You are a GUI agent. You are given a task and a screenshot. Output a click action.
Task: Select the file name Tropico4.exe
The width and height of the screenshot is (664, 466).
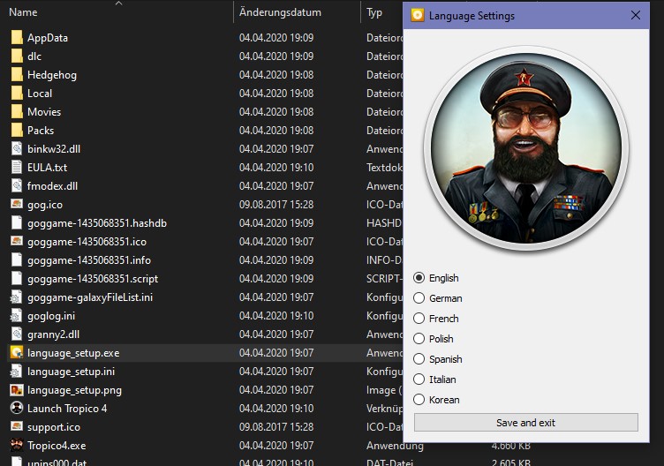(x=57, y=446)
